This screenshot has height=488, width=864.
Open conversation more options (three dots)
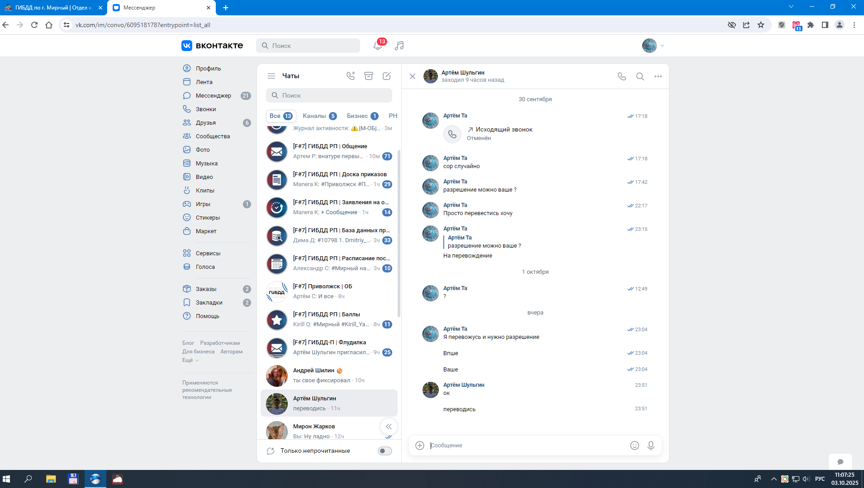(x=658, y=76)
